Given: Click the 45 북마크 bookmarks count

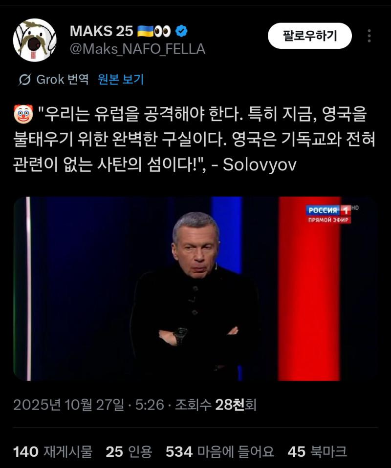Looking at the screenshot, I should coord(317,451).
